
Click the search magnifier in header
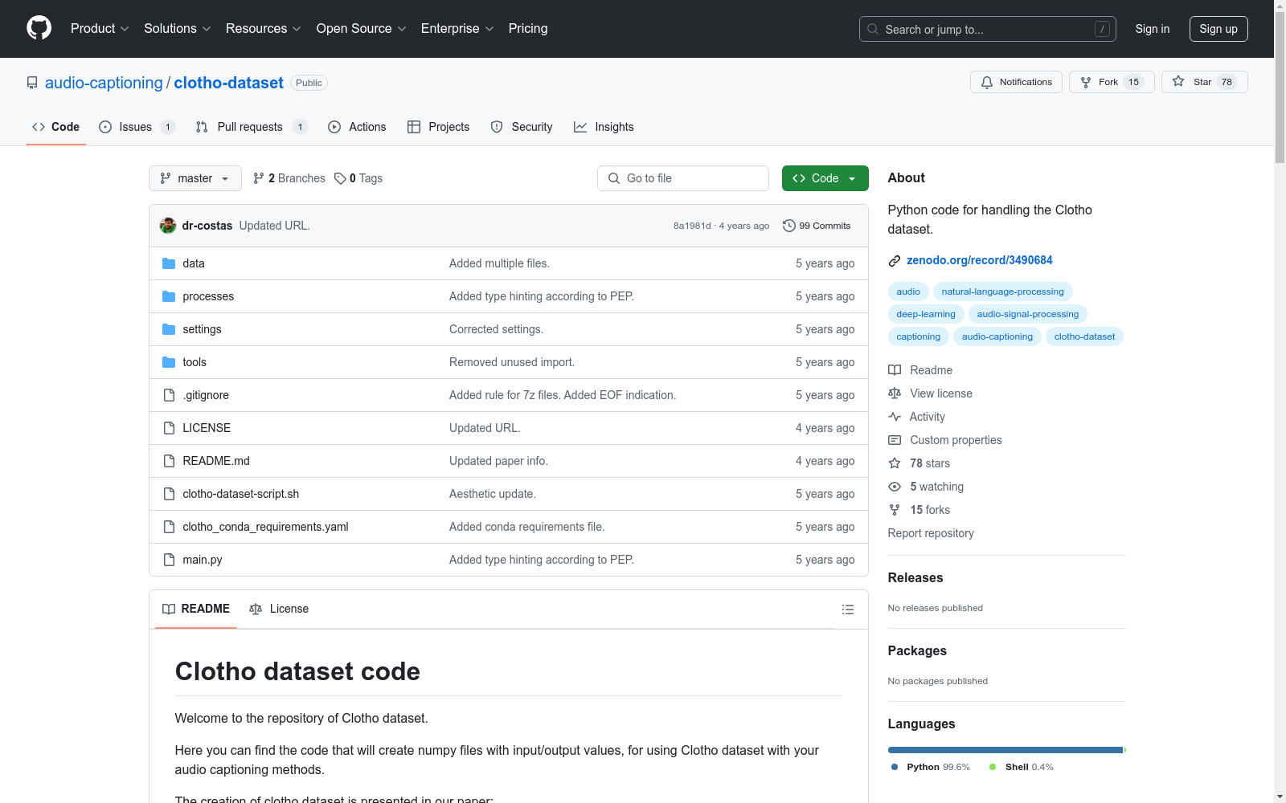873,29
